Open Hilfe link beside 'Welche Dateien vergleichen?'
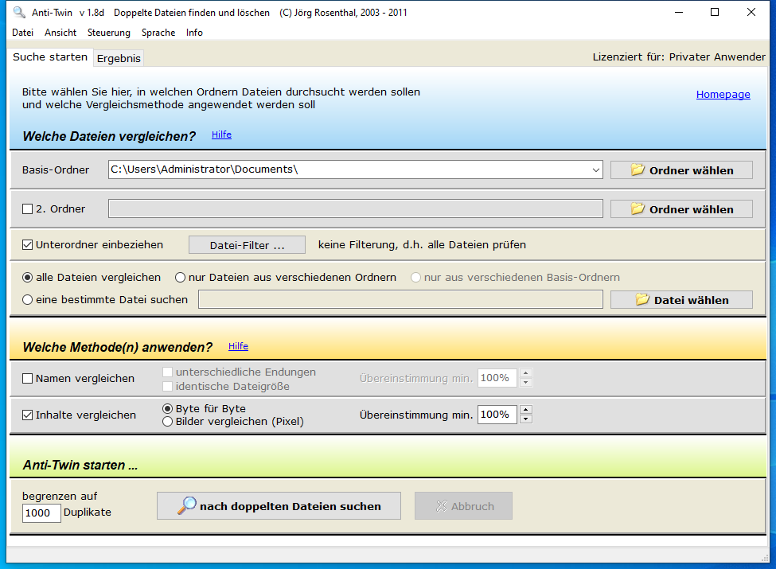The image size is (776, 569). pos(221,134)
